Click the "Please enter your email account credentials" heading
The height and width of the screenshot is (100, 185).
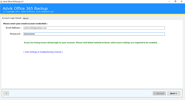(x=25, y=24)
